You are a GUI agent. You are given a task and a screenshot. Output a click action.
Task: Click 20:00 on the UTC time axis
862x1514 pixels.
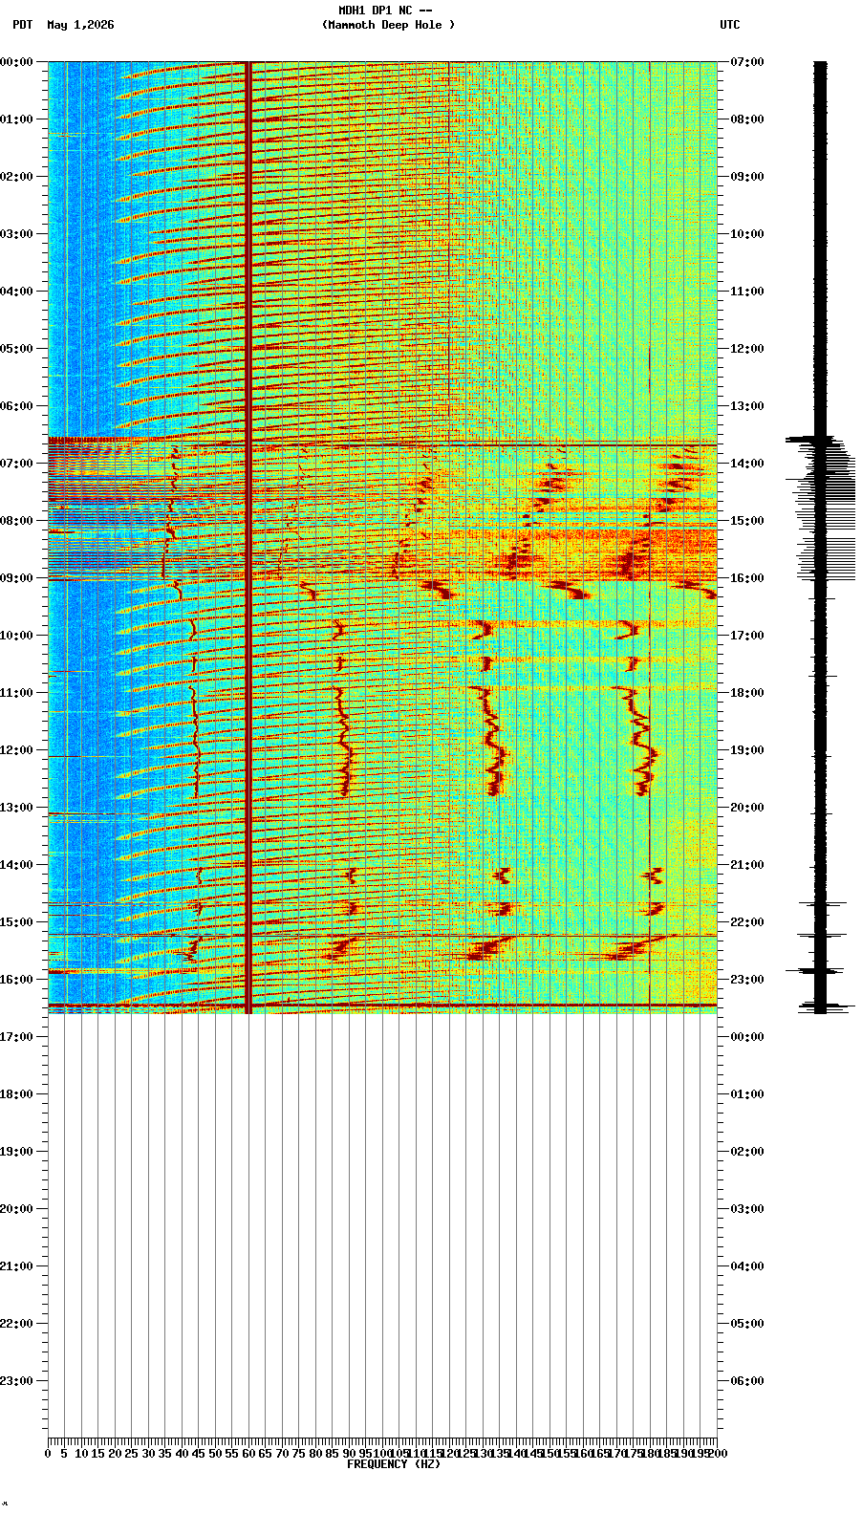click(747, 808)
